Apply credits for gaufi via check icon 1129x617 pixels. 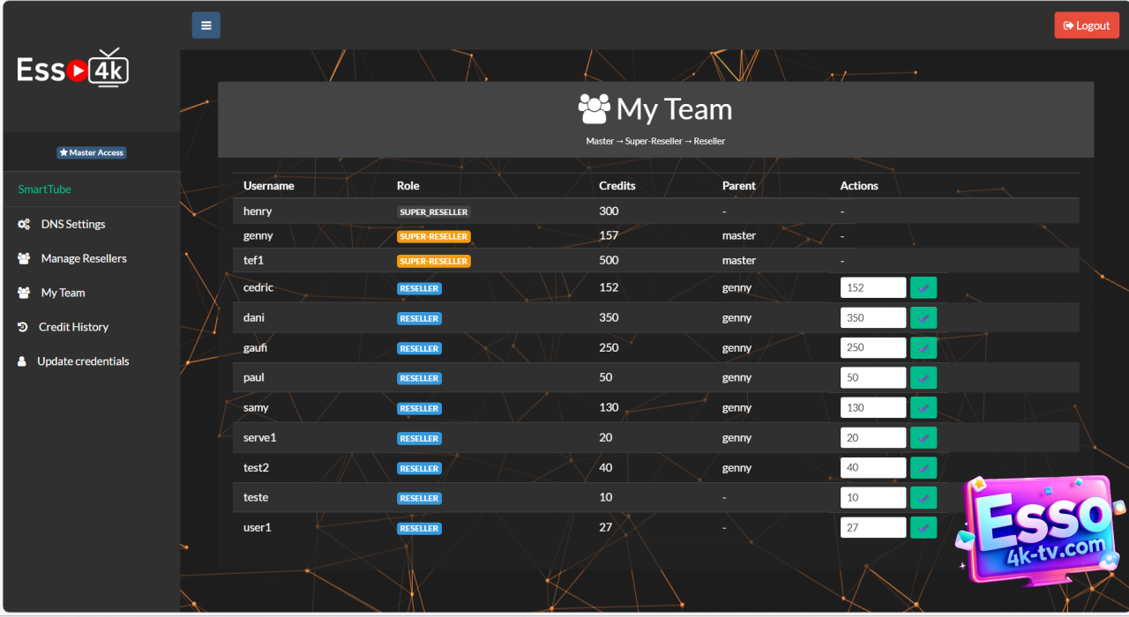click(923, 348)
